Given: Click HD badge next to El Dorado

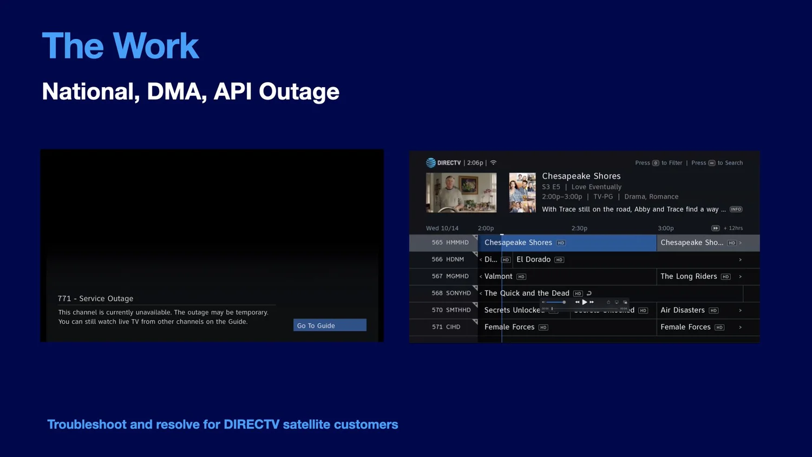Looking at the screenshot, I should pyautogui.click(x=559, y=260).
